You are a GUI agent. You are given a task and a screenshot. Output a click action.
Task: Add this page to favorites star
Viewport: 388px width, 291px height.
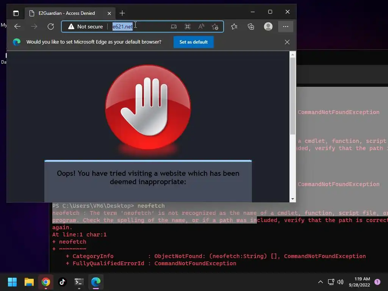point(215,27)
